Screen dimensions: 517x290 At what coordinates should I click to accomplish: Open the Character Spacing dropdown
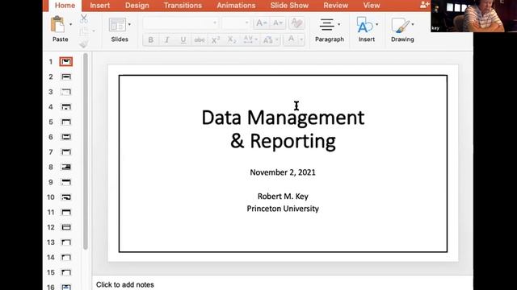250,39
